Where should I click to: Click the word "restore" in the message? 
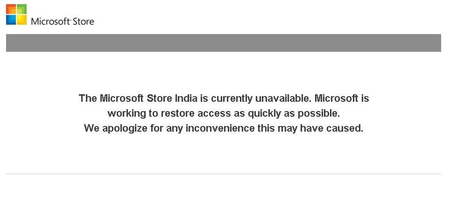[x=178, y=113]
